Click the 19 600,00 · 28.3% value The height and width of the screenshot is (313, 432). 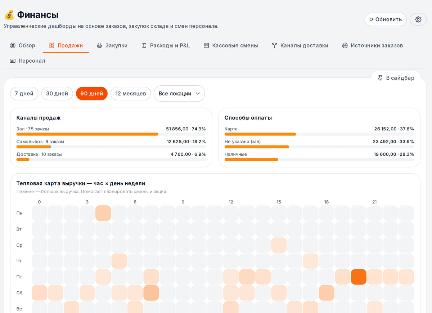(x=394, y=154)
